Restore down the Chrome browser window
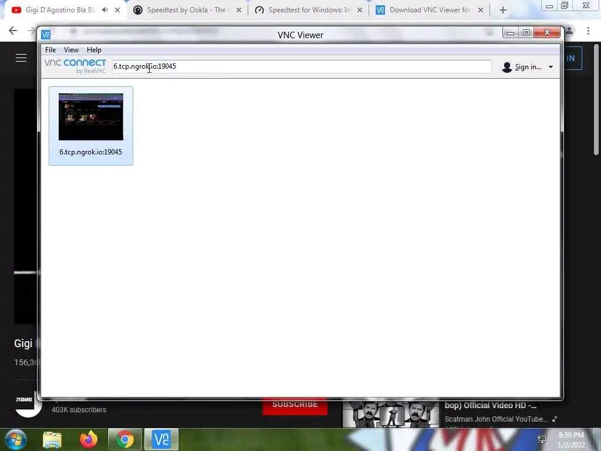The width and height of the screenshot is (601, 451). [565, 5]
